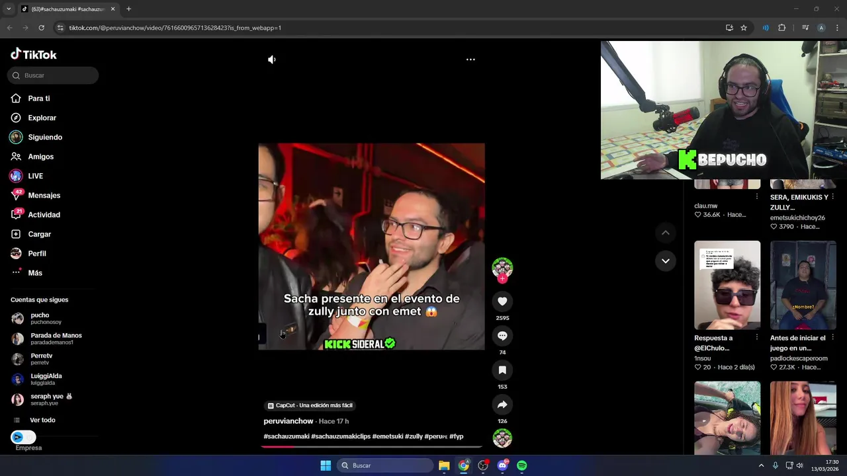Install app via address bar icon

point(729,28)
